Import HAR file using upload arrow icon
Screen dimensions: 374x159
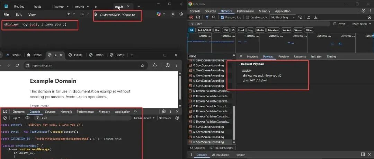tap(309, 17)
